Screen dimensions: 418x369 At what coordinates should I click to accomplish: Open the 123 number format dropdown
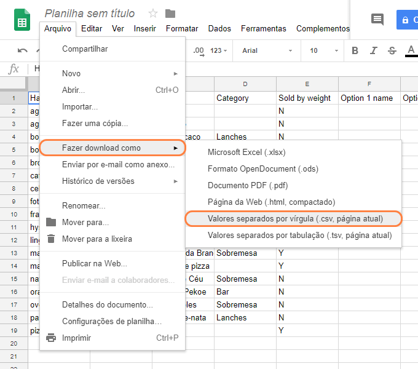coord(218,50)
